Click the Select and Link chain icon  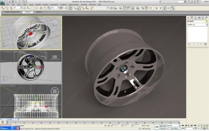[3, 8]
